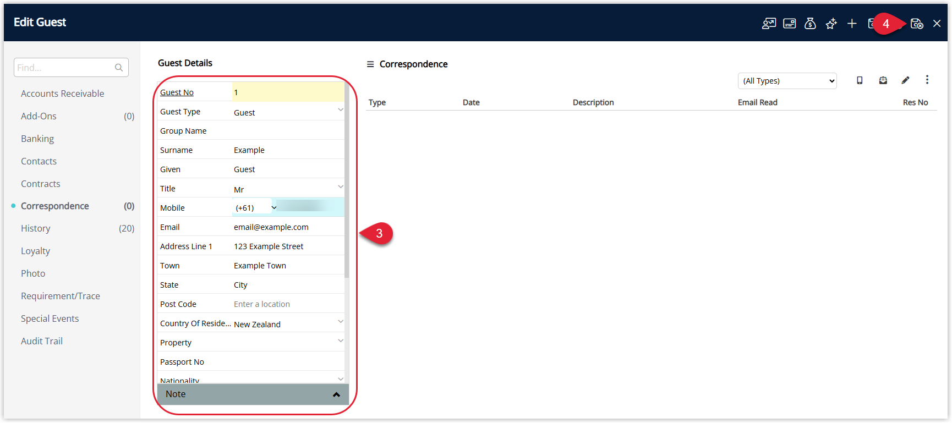Click the open envelope email icon
The image size is (952, 423).
point(883,80)
